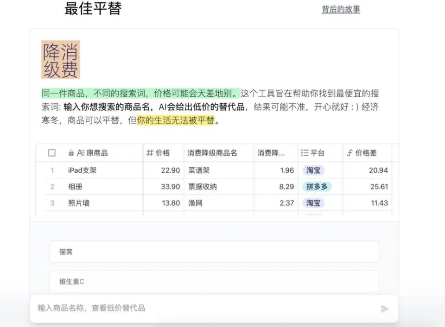Select row 2 by its row number
445x327 pixels.
52,187
